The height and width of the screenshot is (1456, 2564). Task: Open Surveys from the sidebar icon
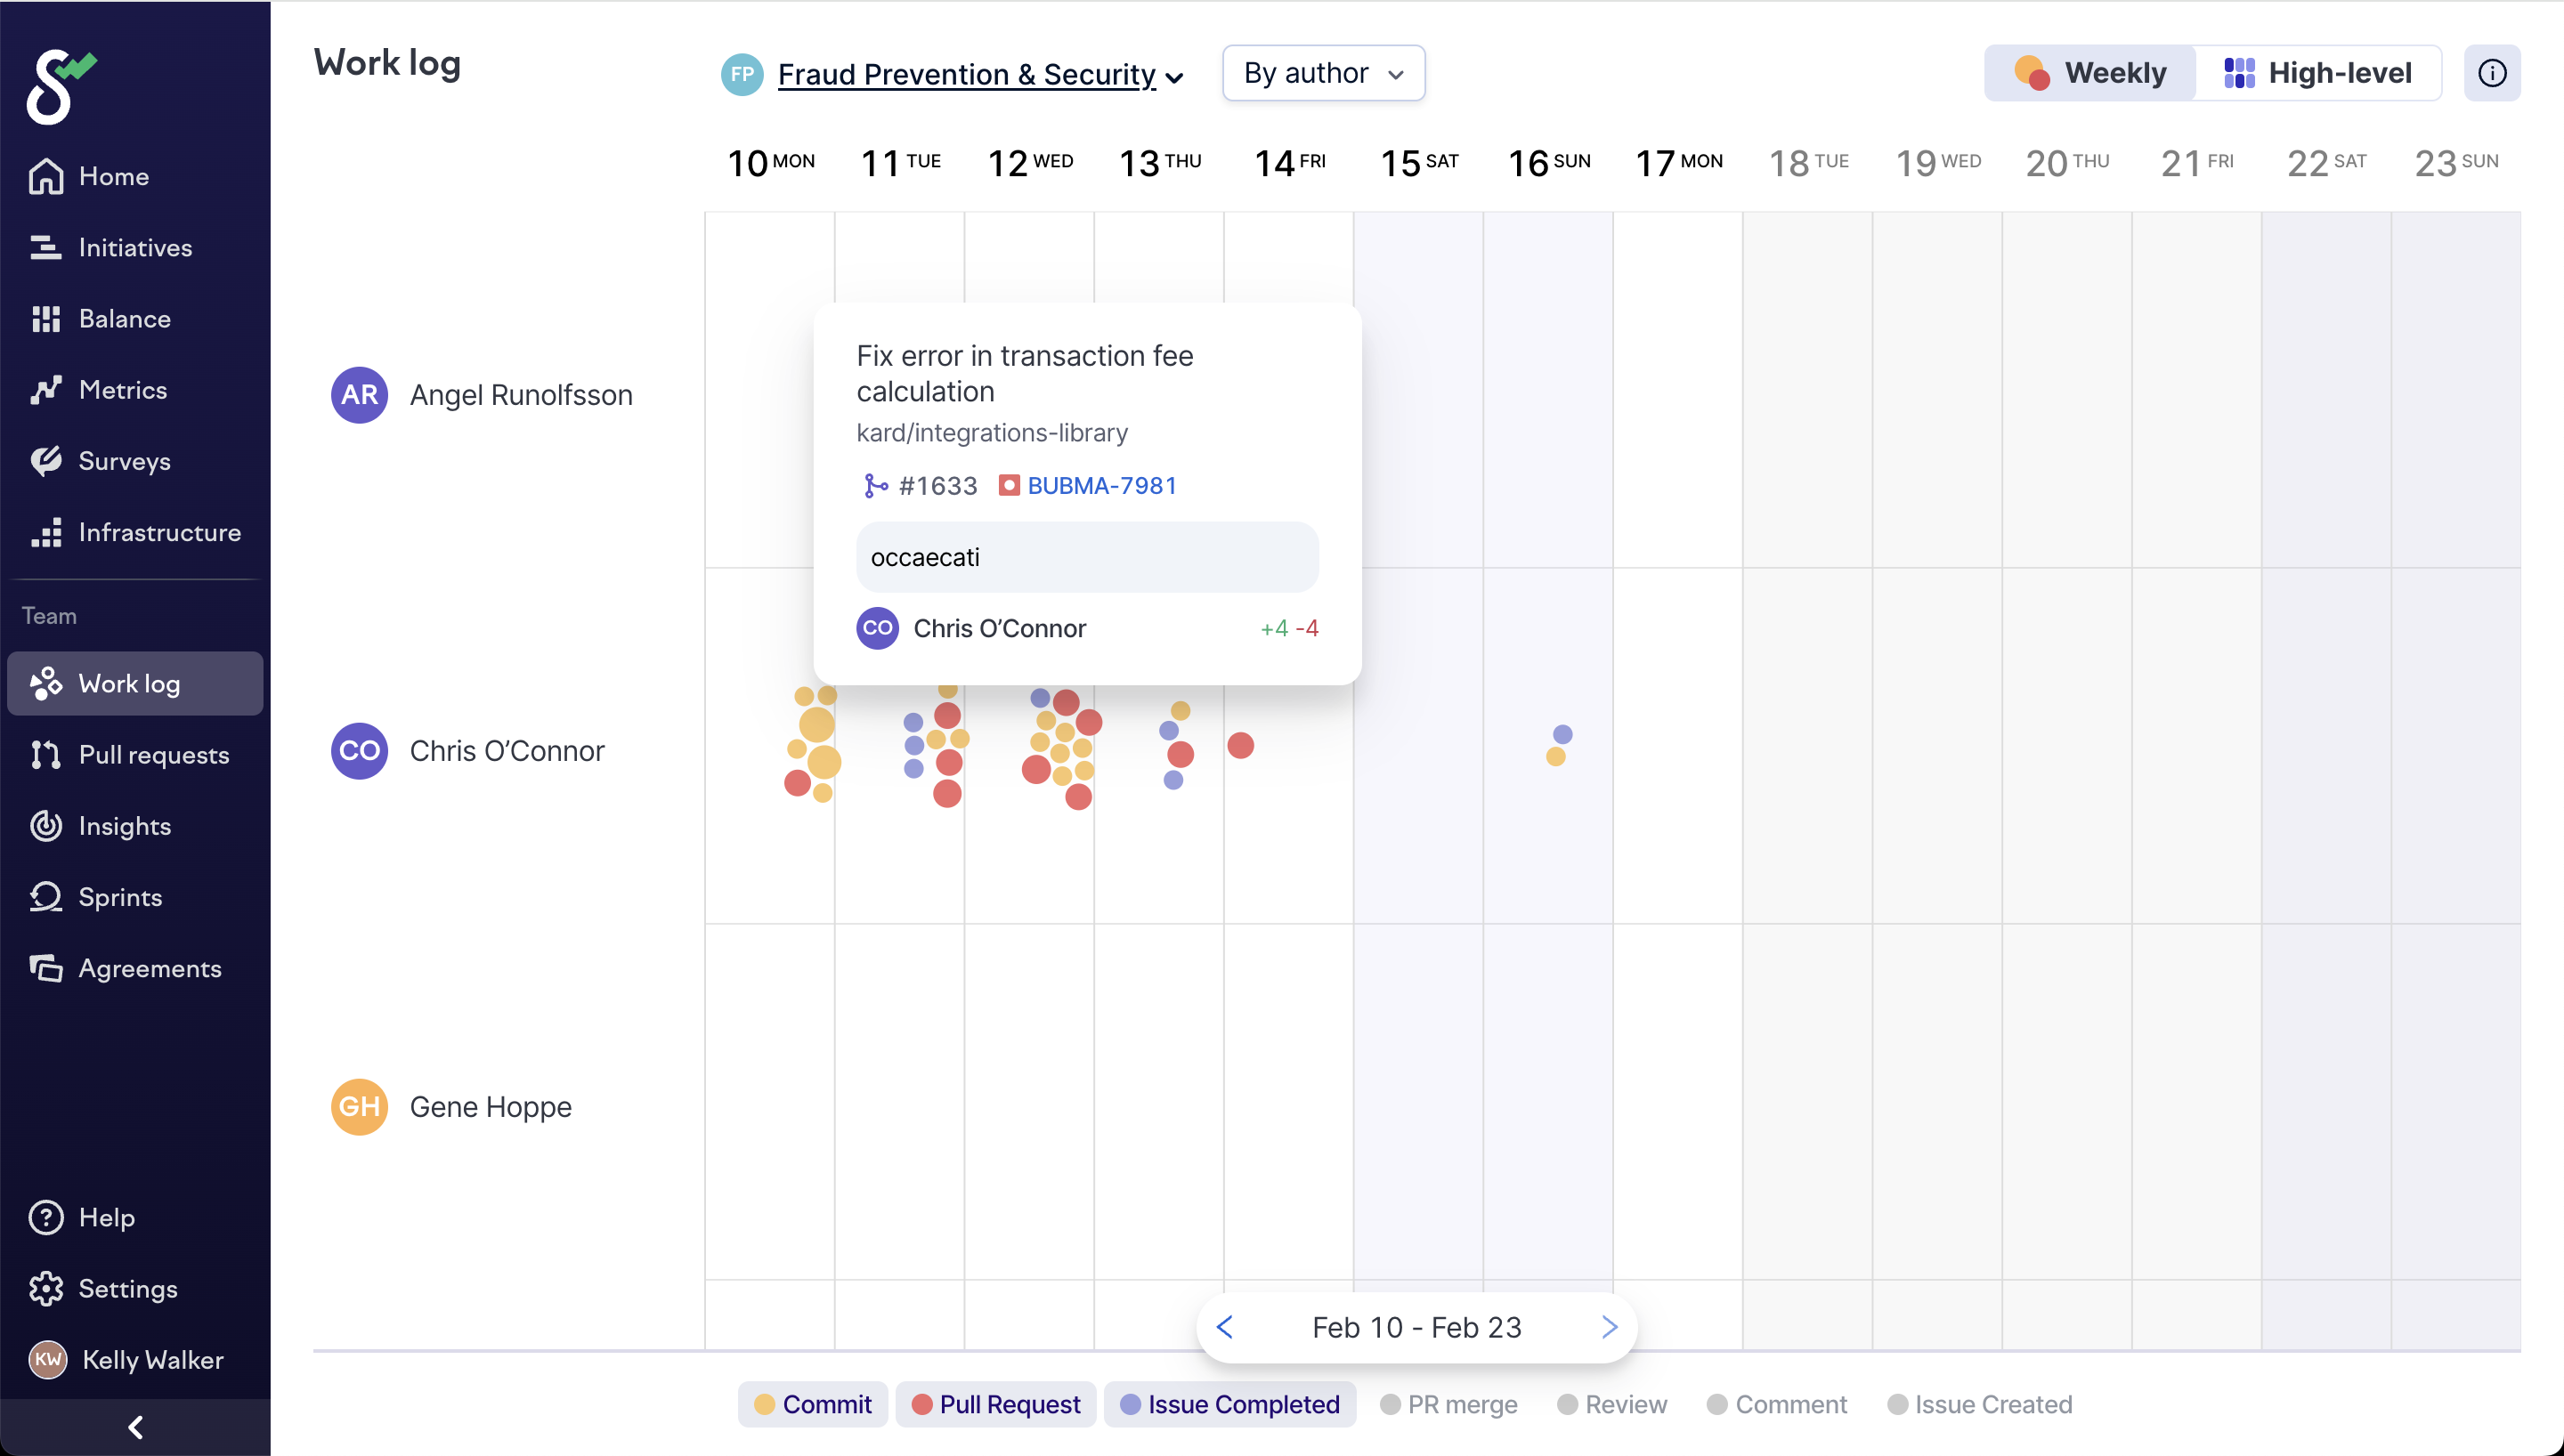45,461
